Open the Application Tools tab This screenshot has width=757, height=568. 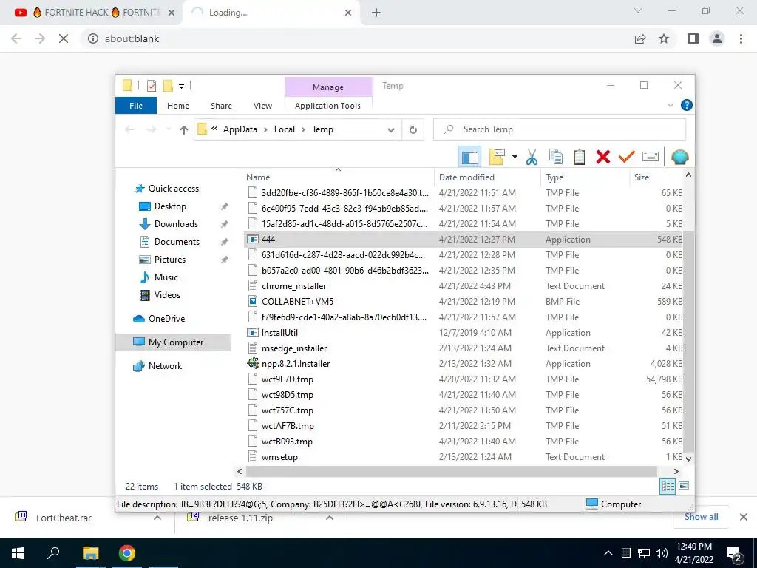point(327,105)
